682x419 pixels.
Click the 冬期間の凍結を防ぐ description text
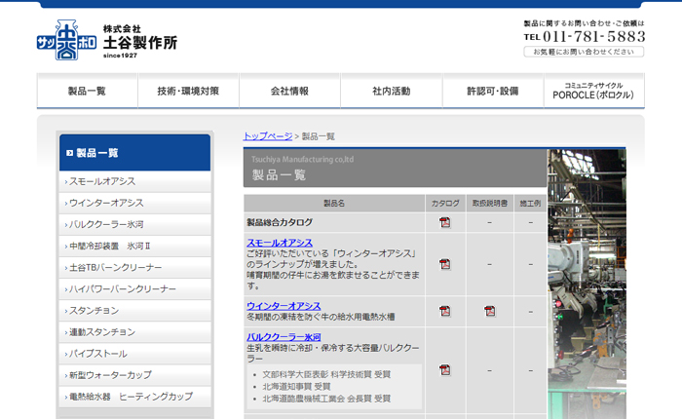[x=321, y=317]
